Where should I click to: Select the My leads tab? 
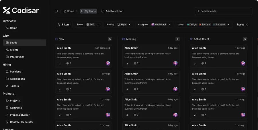88,11
